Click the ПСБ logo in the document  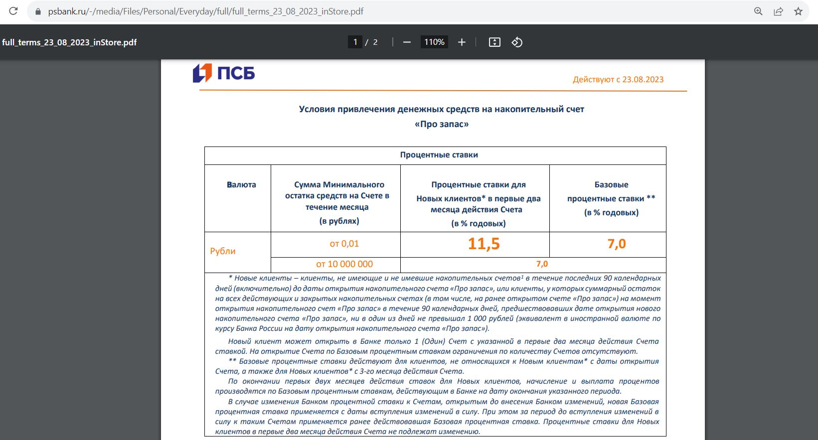(x=224, y=73)
